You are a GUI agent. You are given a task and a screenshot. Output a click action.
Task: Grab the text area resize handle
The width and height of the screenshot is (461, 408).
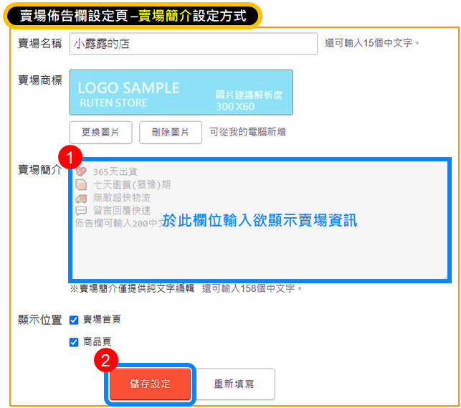[x=445, y=275]
